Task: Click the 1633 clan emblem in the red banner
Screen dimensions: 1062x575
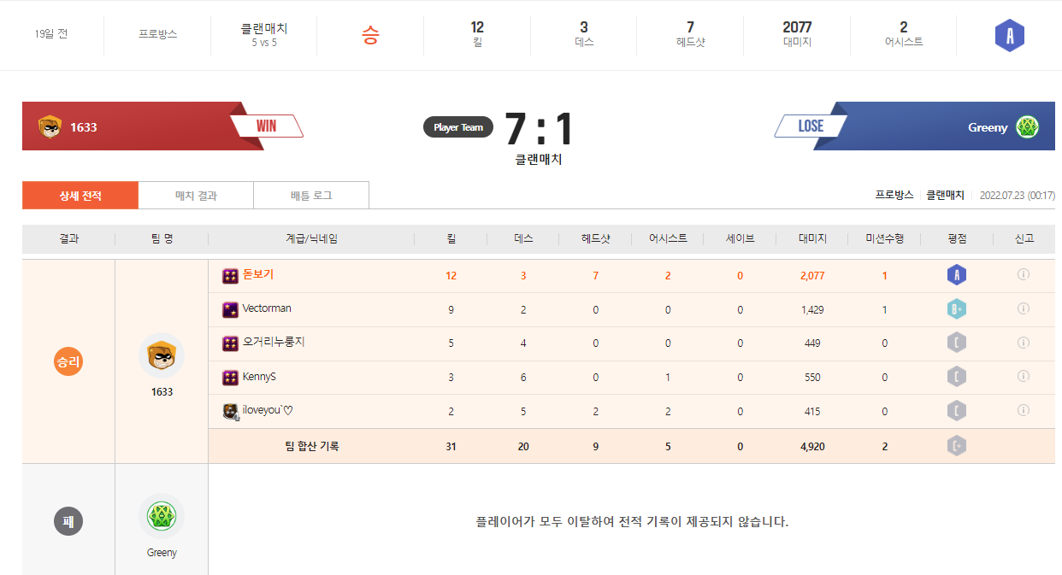Action: pyautogui.click(x=50, y=127)
